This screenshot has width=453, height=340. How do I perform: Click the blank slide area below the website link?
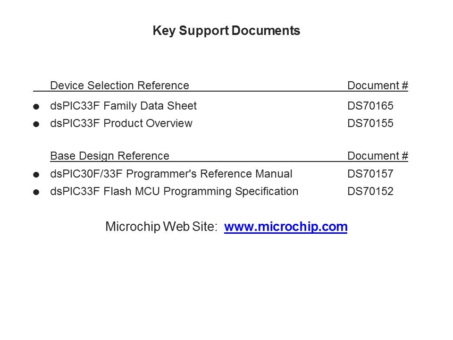(226, 283)
